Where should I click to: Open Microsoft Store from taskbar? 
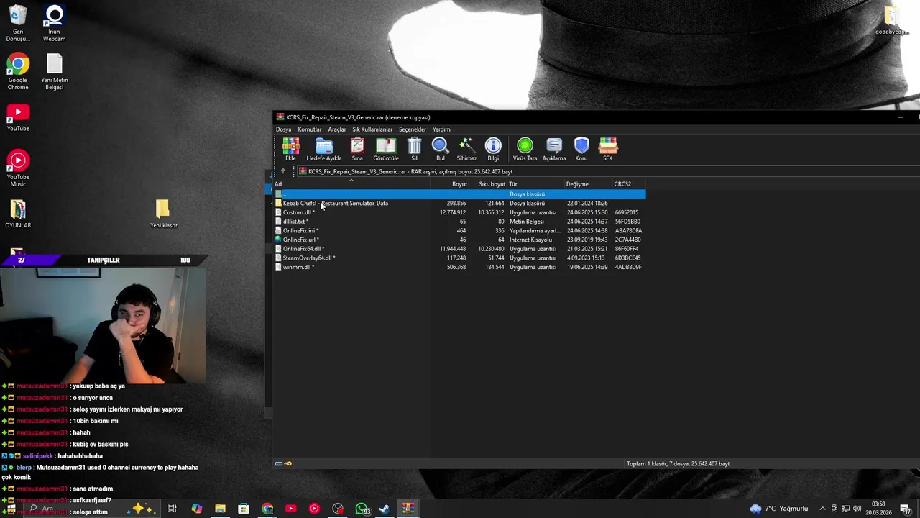coord(244,509)
